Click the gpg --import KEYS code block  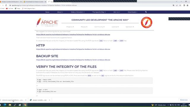(94, 81)
